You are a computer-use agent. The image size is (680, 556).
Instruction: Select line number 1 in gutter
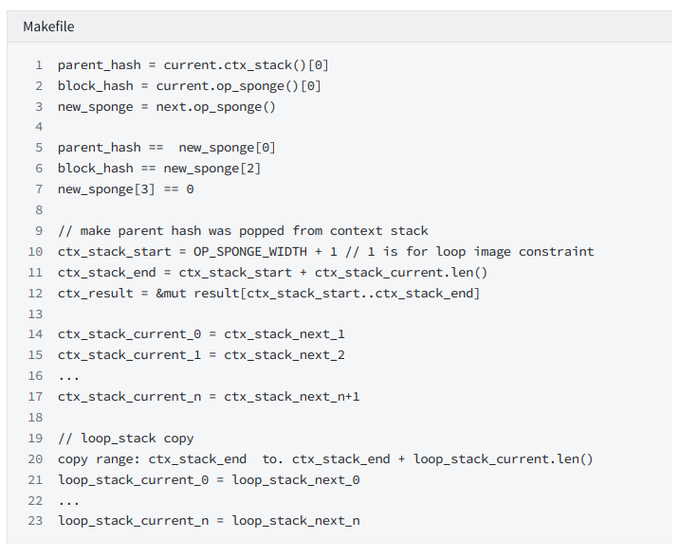pyautogui.click(x=39, y=65)
